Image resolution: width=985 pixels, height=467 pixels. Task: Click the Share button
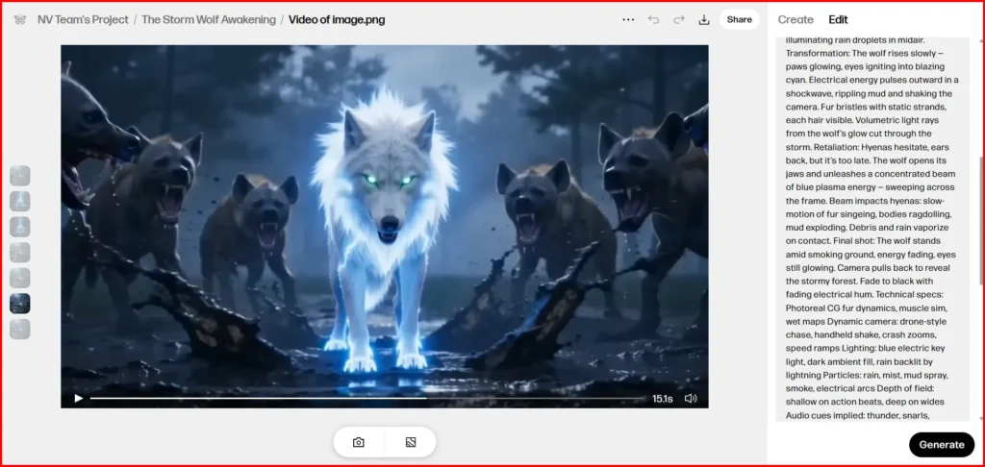740,19
